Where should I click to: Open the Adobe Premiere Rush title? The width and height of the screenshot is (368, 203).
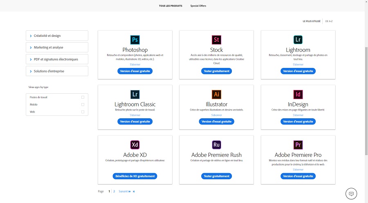point(216,155)
